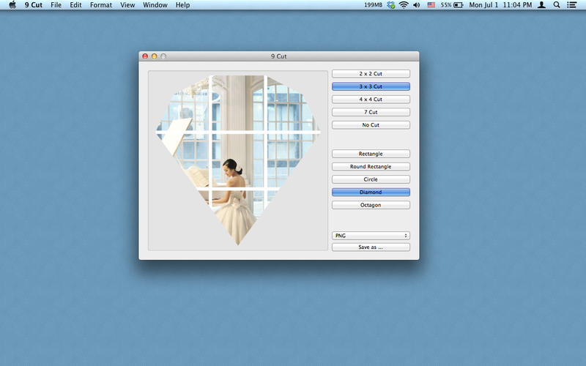Viewport: 586px width, 366px height.
Task: Open the File menu
Action: [x=56, y=5]
